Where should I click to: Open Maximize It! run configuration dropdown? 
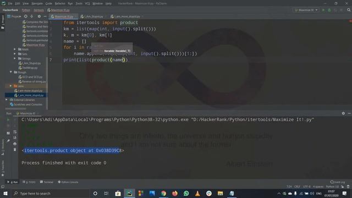point(306,10)
